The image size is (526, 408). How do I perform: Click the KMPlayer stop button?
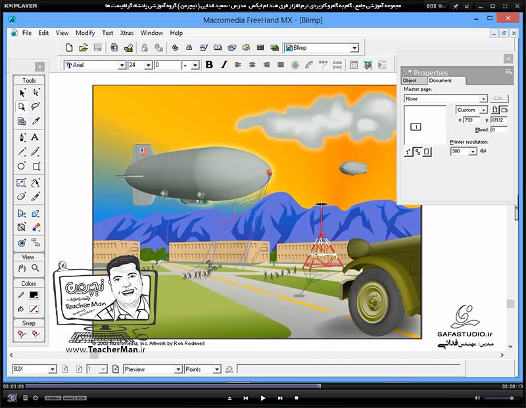(297, 398)
